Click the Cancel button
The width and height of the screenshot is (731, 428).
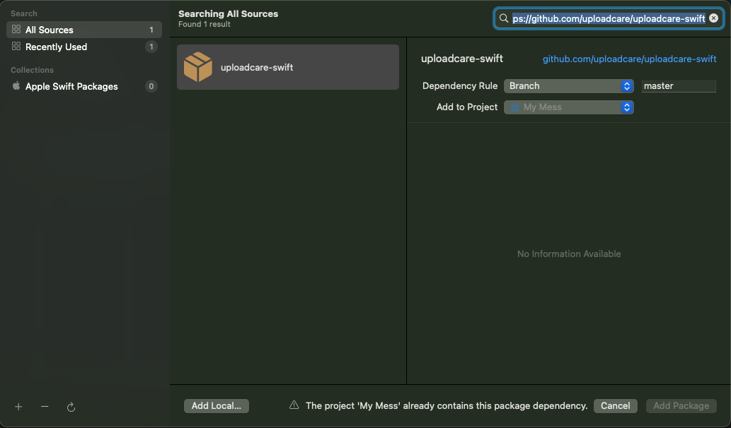[x=614, y=405]
